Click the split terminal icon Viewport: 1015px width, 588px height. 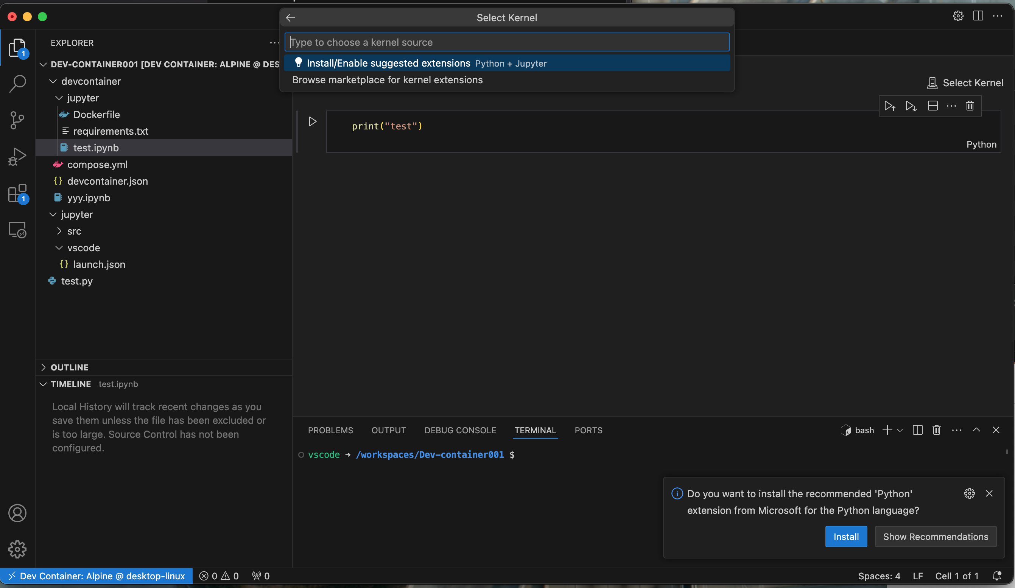tap(918, 431)
